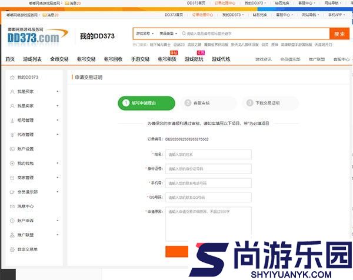Viewport: 353px width, 280px height.
Task: Click the QQ号码 input field
Action: click(208, 198)
